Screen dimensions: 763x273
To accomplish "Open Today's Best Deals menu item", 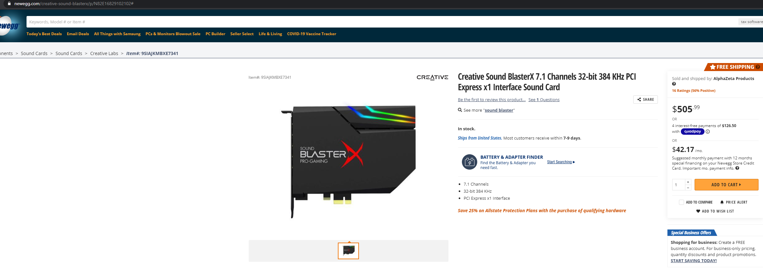I will pos(44,34).
